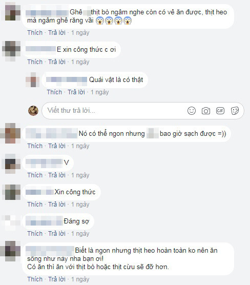This screenshot has width=250, height=285.
Task: Click the reply box profile avatar
Action: click(33, 111)
